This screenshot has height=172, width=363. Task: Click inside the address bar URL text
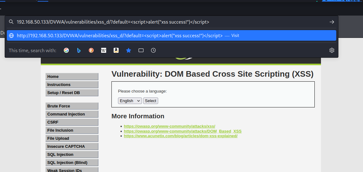(x=113, y=22)
